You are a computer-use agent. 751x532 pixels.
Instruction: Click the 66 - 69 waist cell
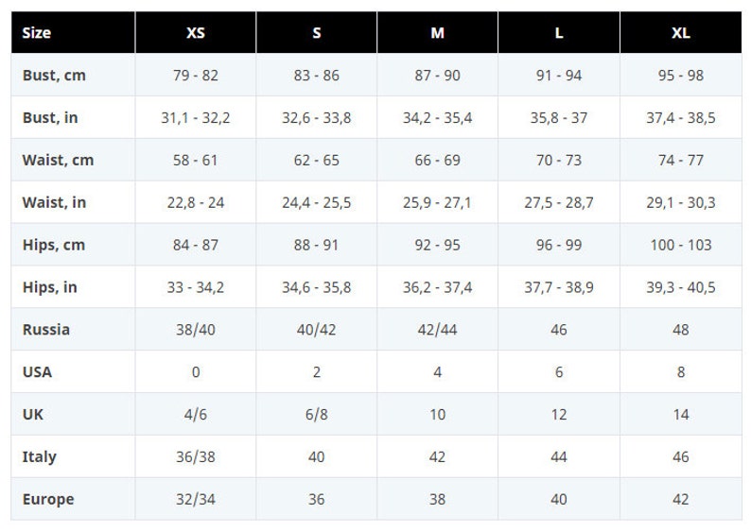pyautogui.click(x=437, y=160)
